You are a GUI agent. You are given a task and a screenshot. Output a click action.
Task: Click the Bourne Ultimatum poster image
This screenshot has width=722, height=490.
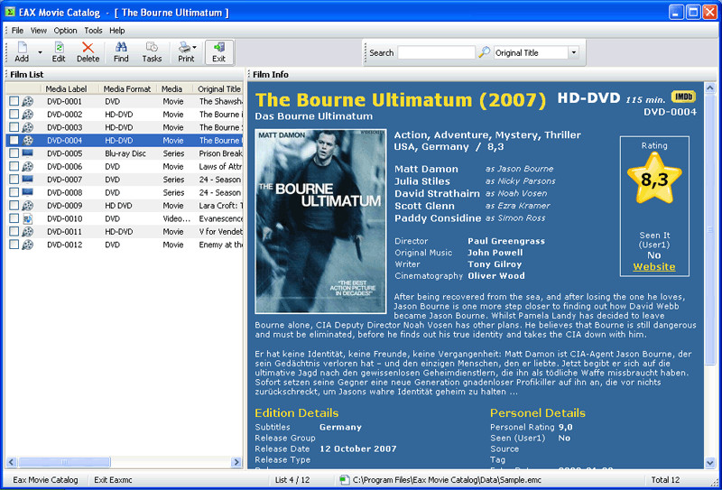(320, 221)
